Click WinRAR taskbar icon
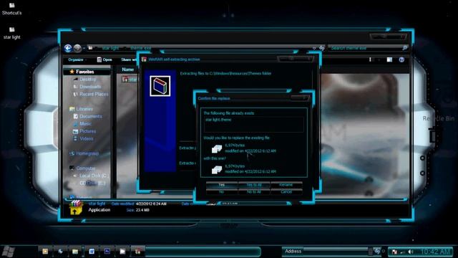The image size is (458, 258). pos(138,252)
